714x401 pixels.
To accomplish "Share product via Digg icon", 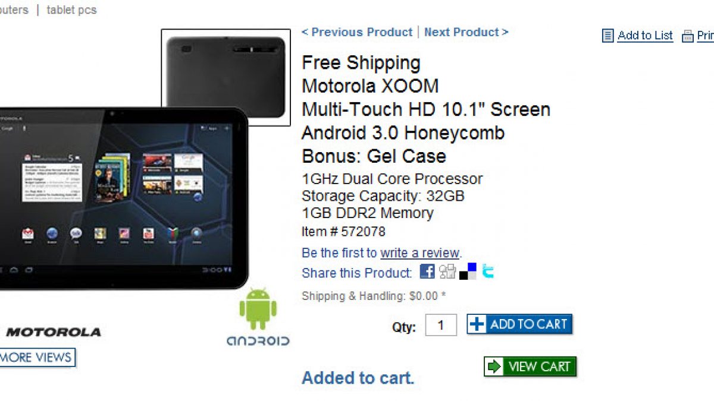I will (x=447, y=271).
